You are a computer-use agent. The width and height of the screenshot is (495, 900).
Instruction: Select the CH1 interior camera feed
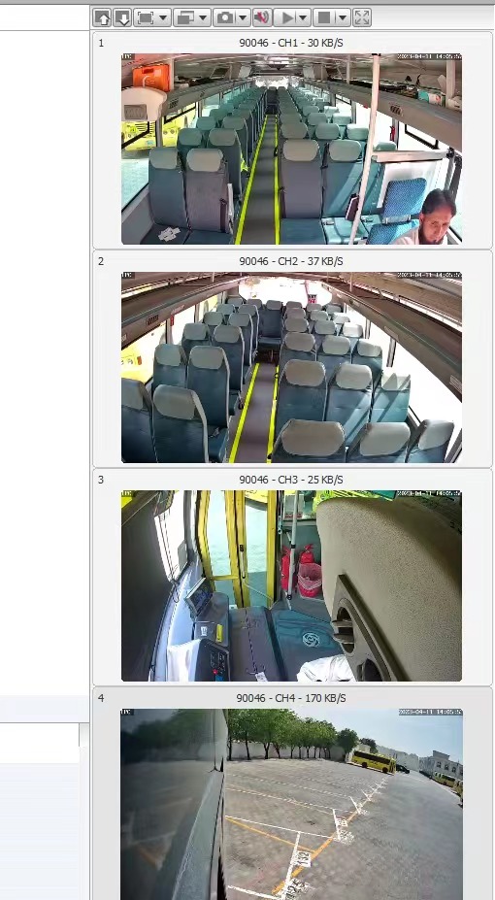click(x=291, y=150)
